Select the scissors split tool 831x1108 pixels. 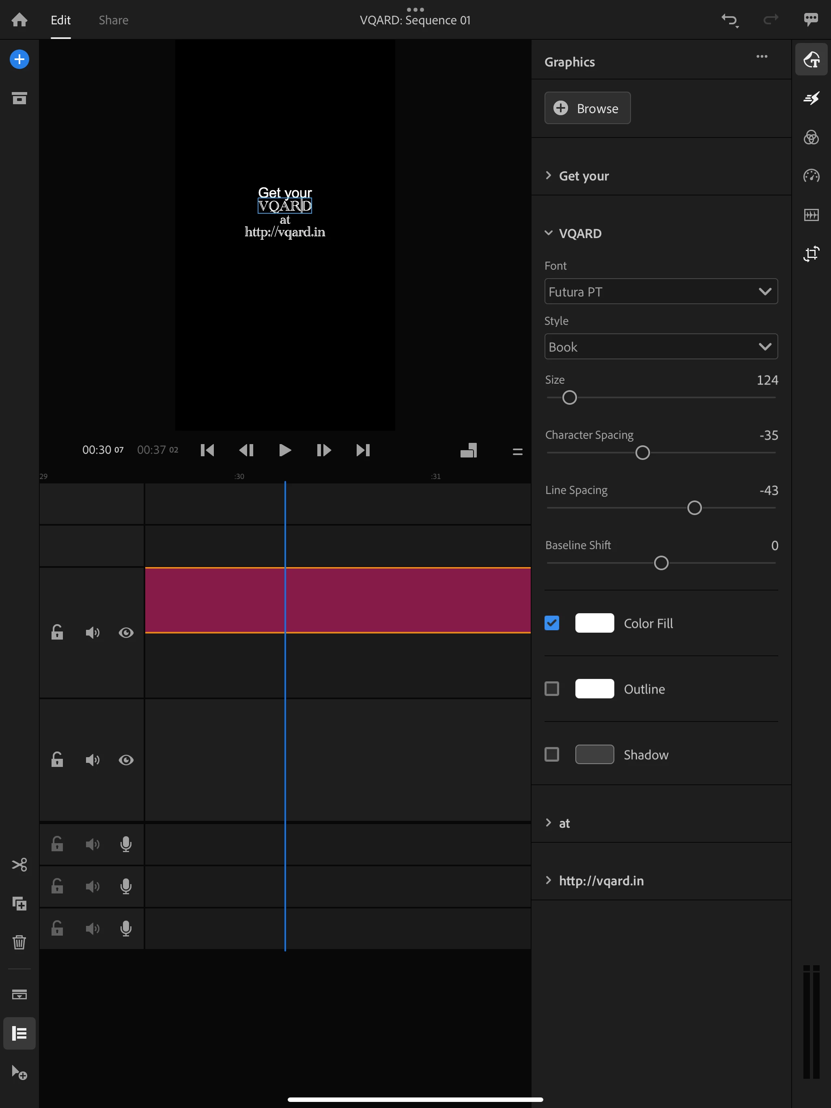point(19,865)
